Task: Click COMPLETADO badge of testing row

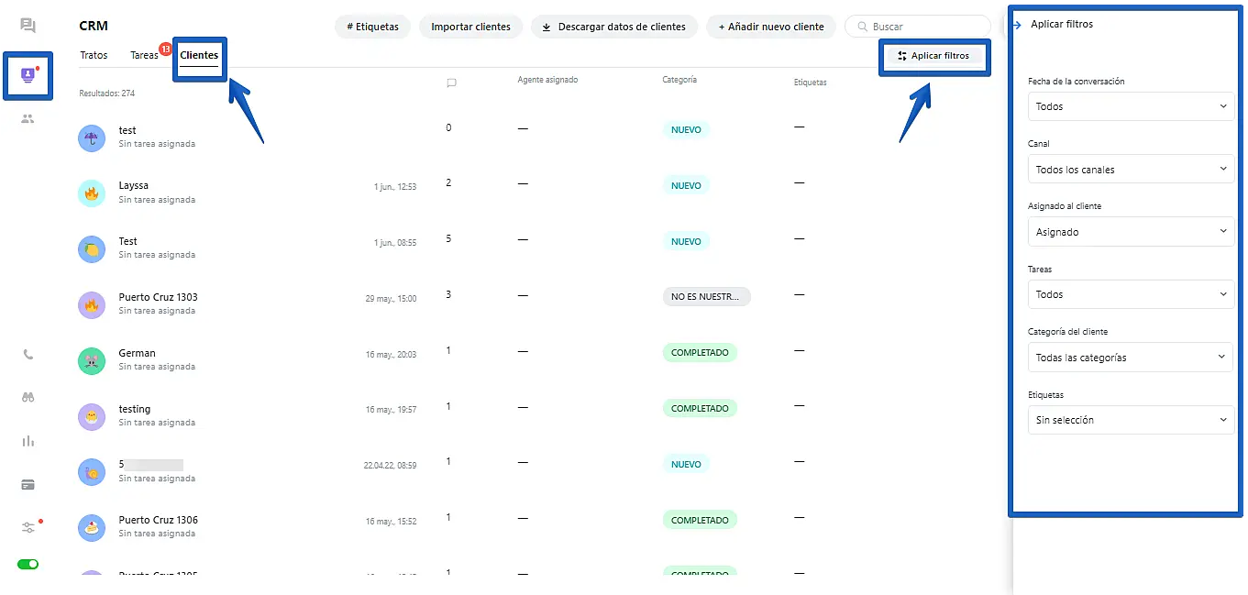Action: tap(700, 409)
